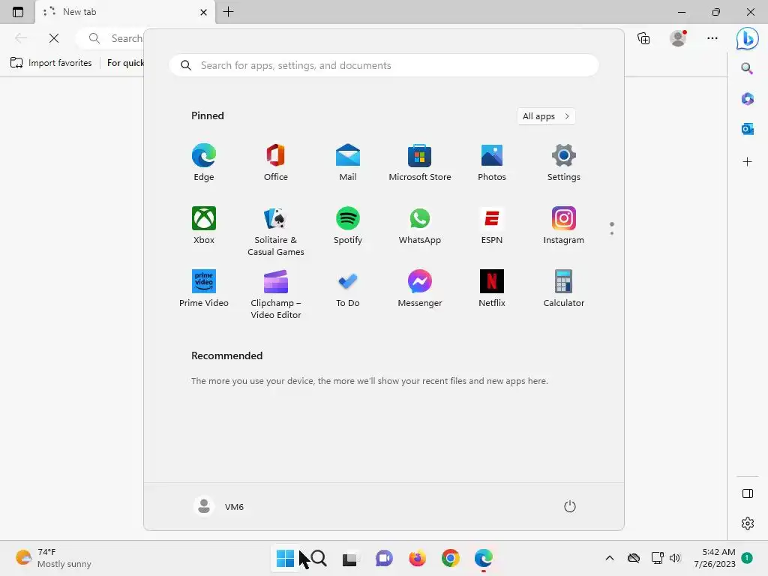Open Edge tab actions menu

point(18,12)
